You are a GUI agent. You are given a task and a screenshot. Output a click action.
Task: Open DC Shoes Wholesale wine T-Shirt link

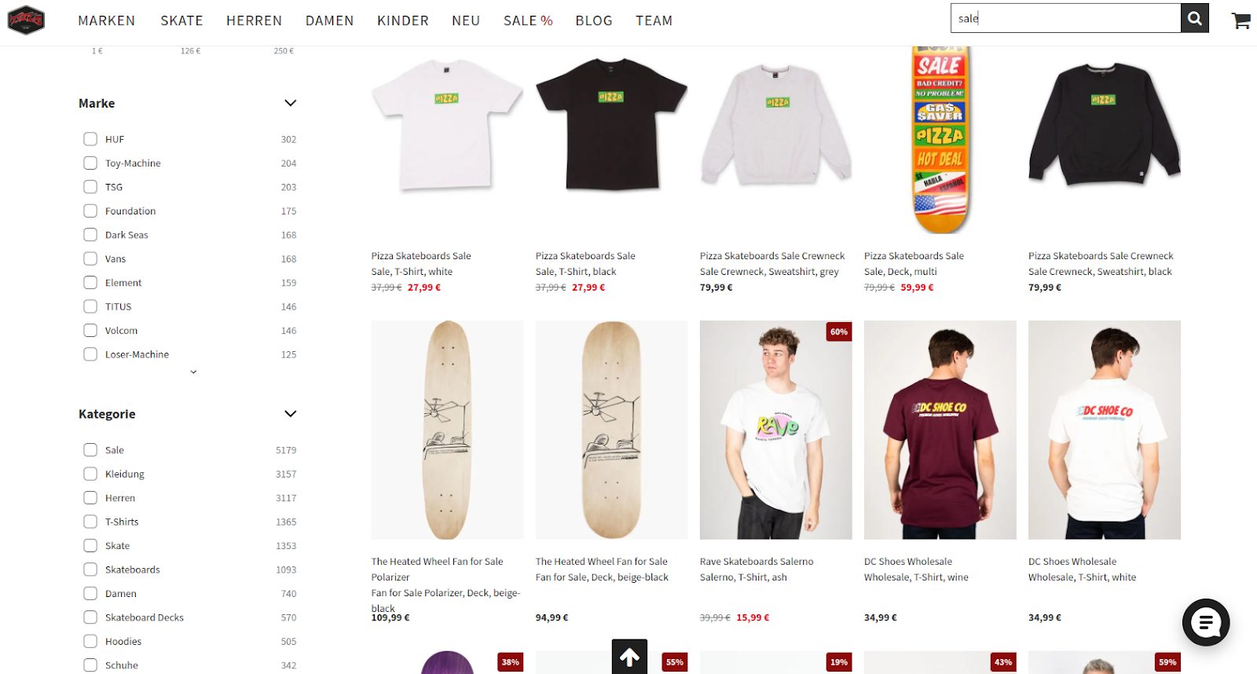pyautogui.click(x=916, y=569)
